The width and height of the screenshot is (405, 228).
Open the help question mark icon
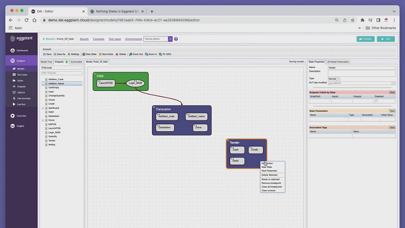176,39
